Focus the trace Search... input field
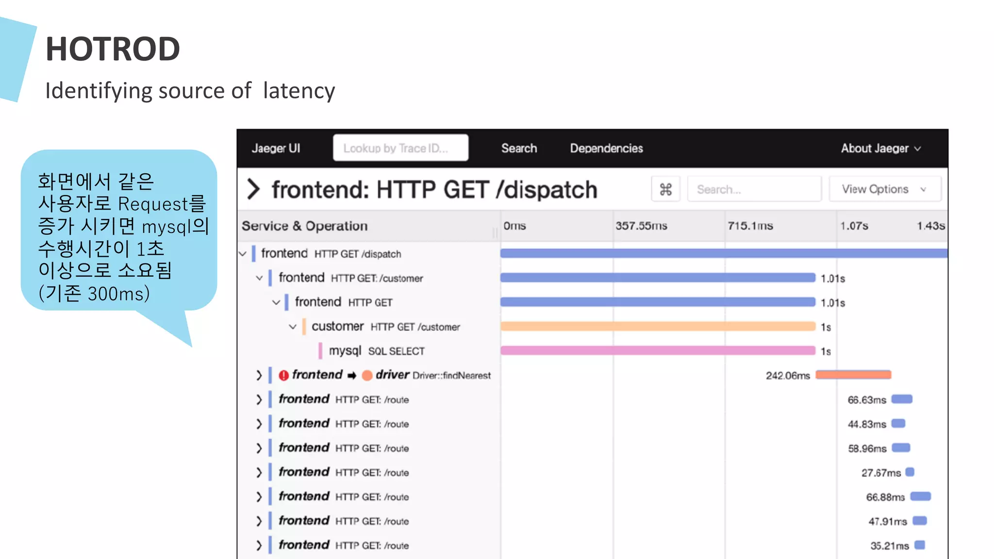This screenshot has height=559, width=994. point(754,189)
